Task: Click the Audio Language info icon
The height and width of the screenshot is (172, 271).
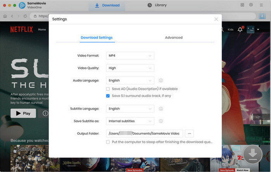Action: click(161, 81)
